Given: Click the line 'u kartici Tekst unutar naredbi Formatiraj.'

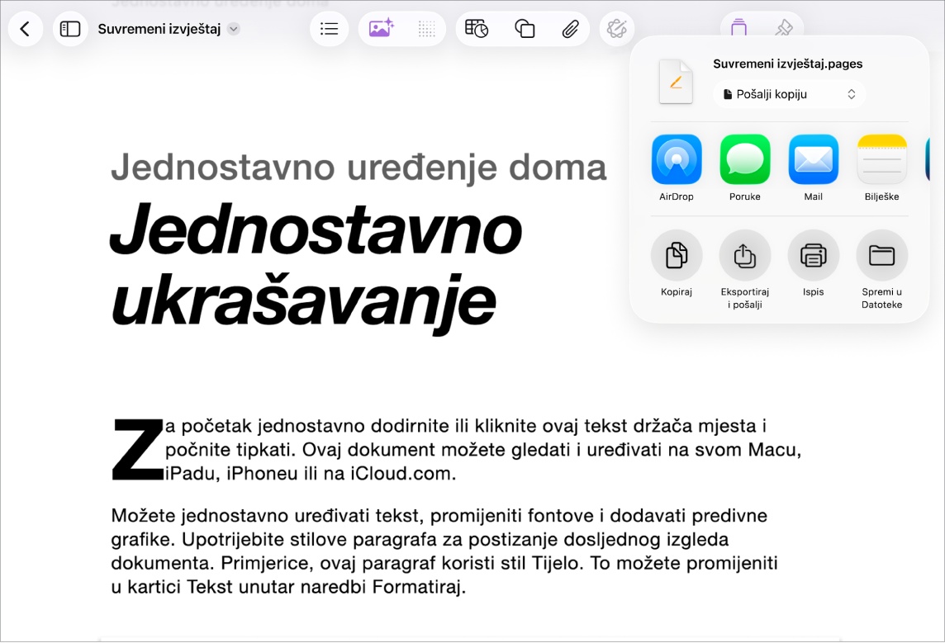Looking at the screenshot, I should point(288,586).
